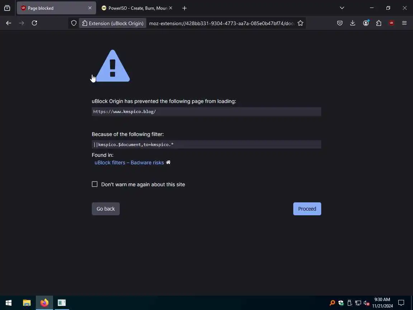The height and width of the screenshot is (310, 413).
Task: Bookmark this page with the star icon
Action: (300, 23)
